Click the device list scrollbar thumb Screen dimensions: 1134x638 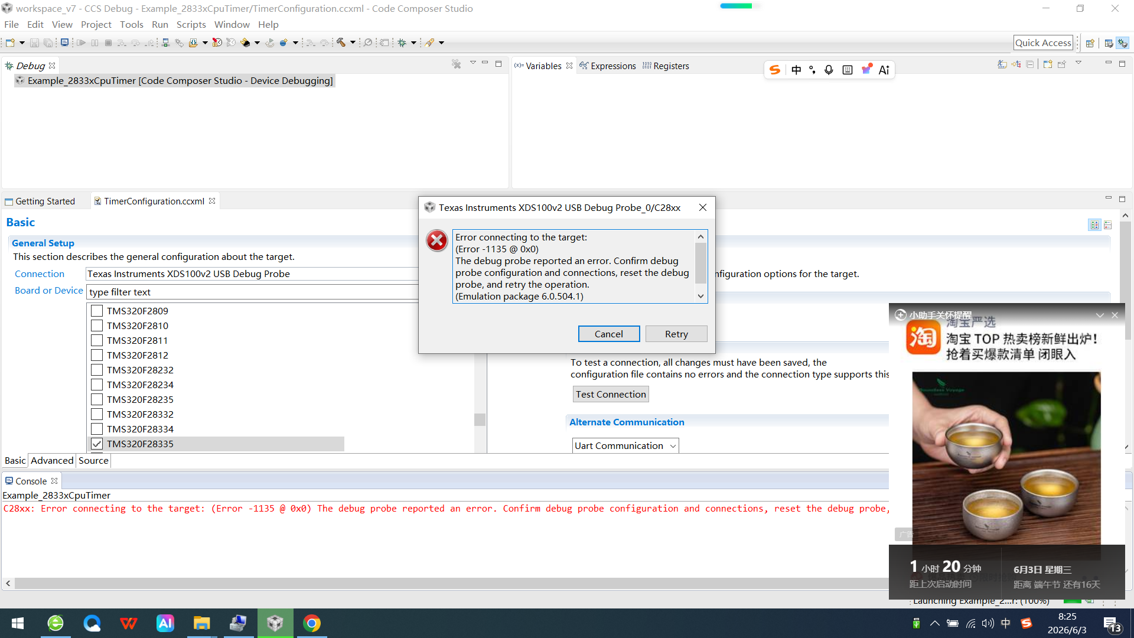(x=480, y=419)
